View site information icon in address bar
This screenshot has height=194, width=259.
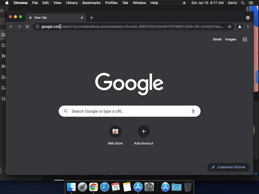pos(37,27)
